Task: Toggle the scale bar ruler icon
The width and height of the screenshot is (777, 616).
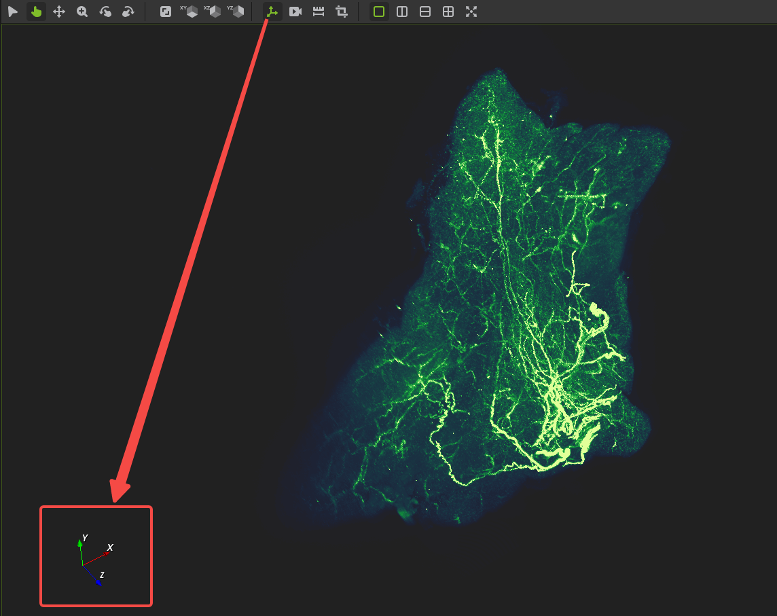Action: pyautogui.click(x=319, y=12)
